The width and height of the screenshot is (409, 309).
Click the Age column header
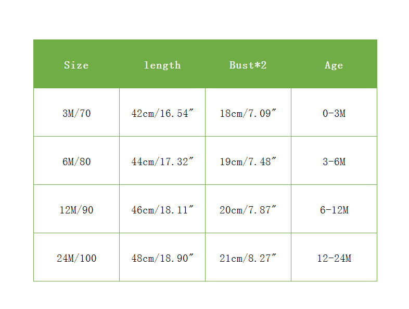(334, 65)
